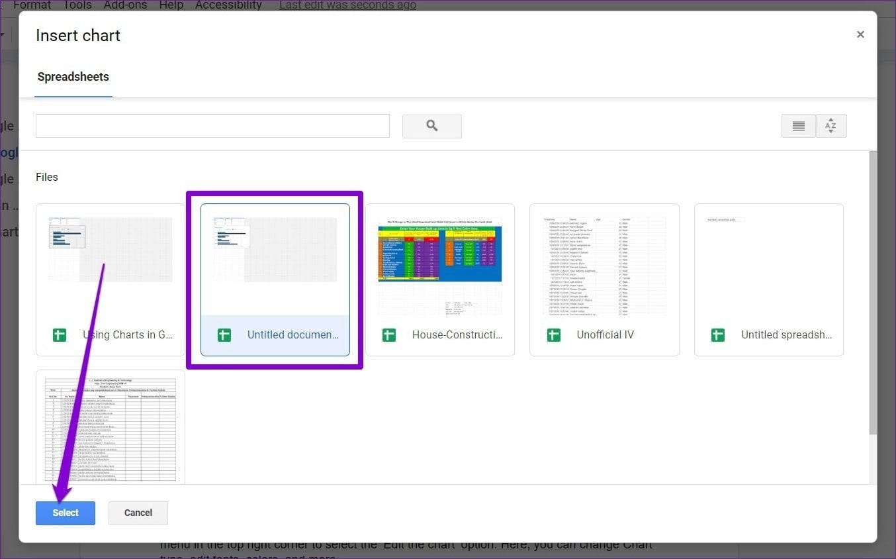Close the Insert chart dialog
The image size is (896, 559).
[x=860, y=34]
